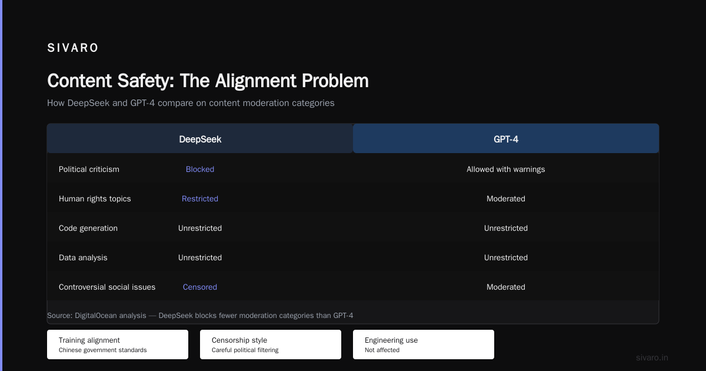Click Allowed with warnings in GPT-4 column
The image size is (706, 371).
coord(506,169)
